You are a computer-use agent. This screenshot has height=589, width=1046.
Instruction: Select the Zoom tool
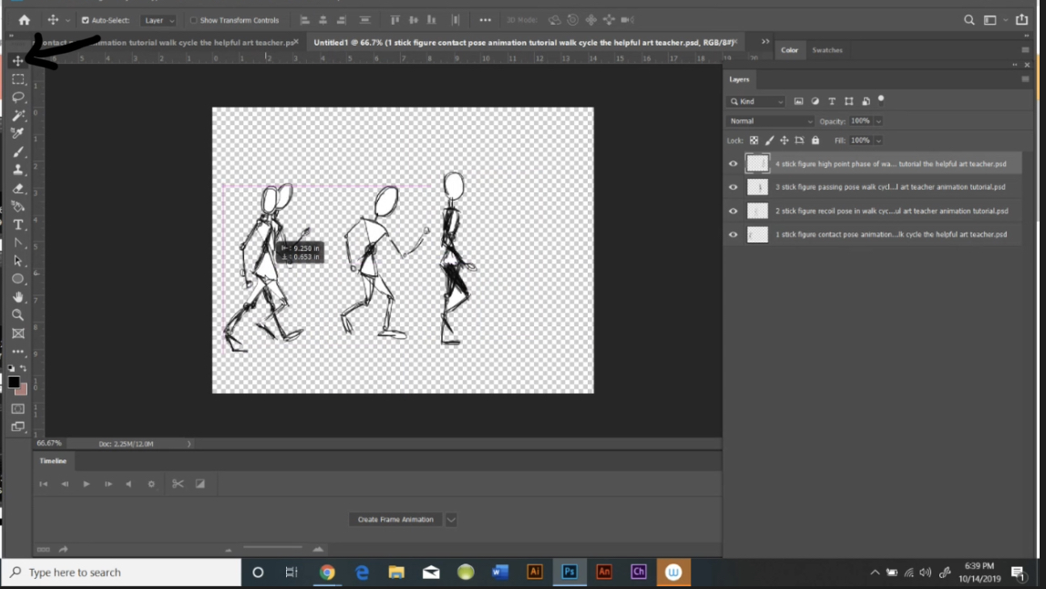click(x=18, y=315)
